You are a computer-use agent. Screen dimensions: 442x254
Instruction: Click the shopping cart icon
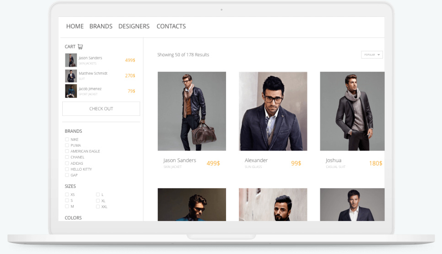tap(81, 47)
